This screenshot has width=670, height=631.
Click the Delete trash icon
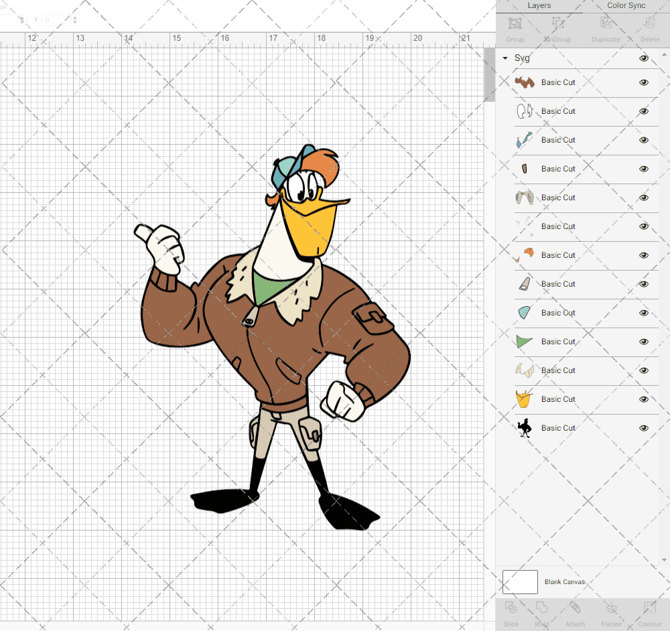click(x=650, y=23)
